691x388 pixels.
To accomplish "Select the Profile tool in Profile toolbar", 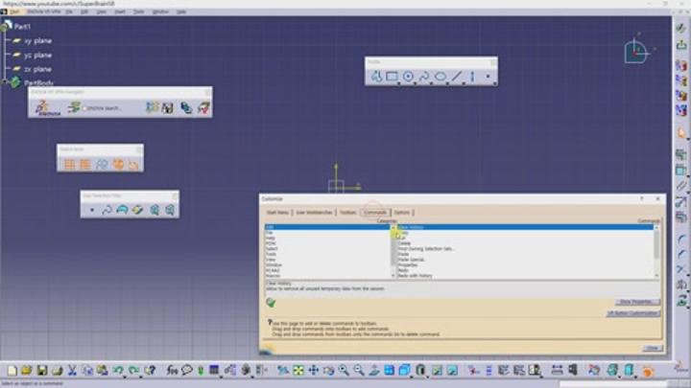I will (x=376, y=77).
